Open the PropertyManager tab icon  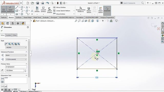click(8, 23)
